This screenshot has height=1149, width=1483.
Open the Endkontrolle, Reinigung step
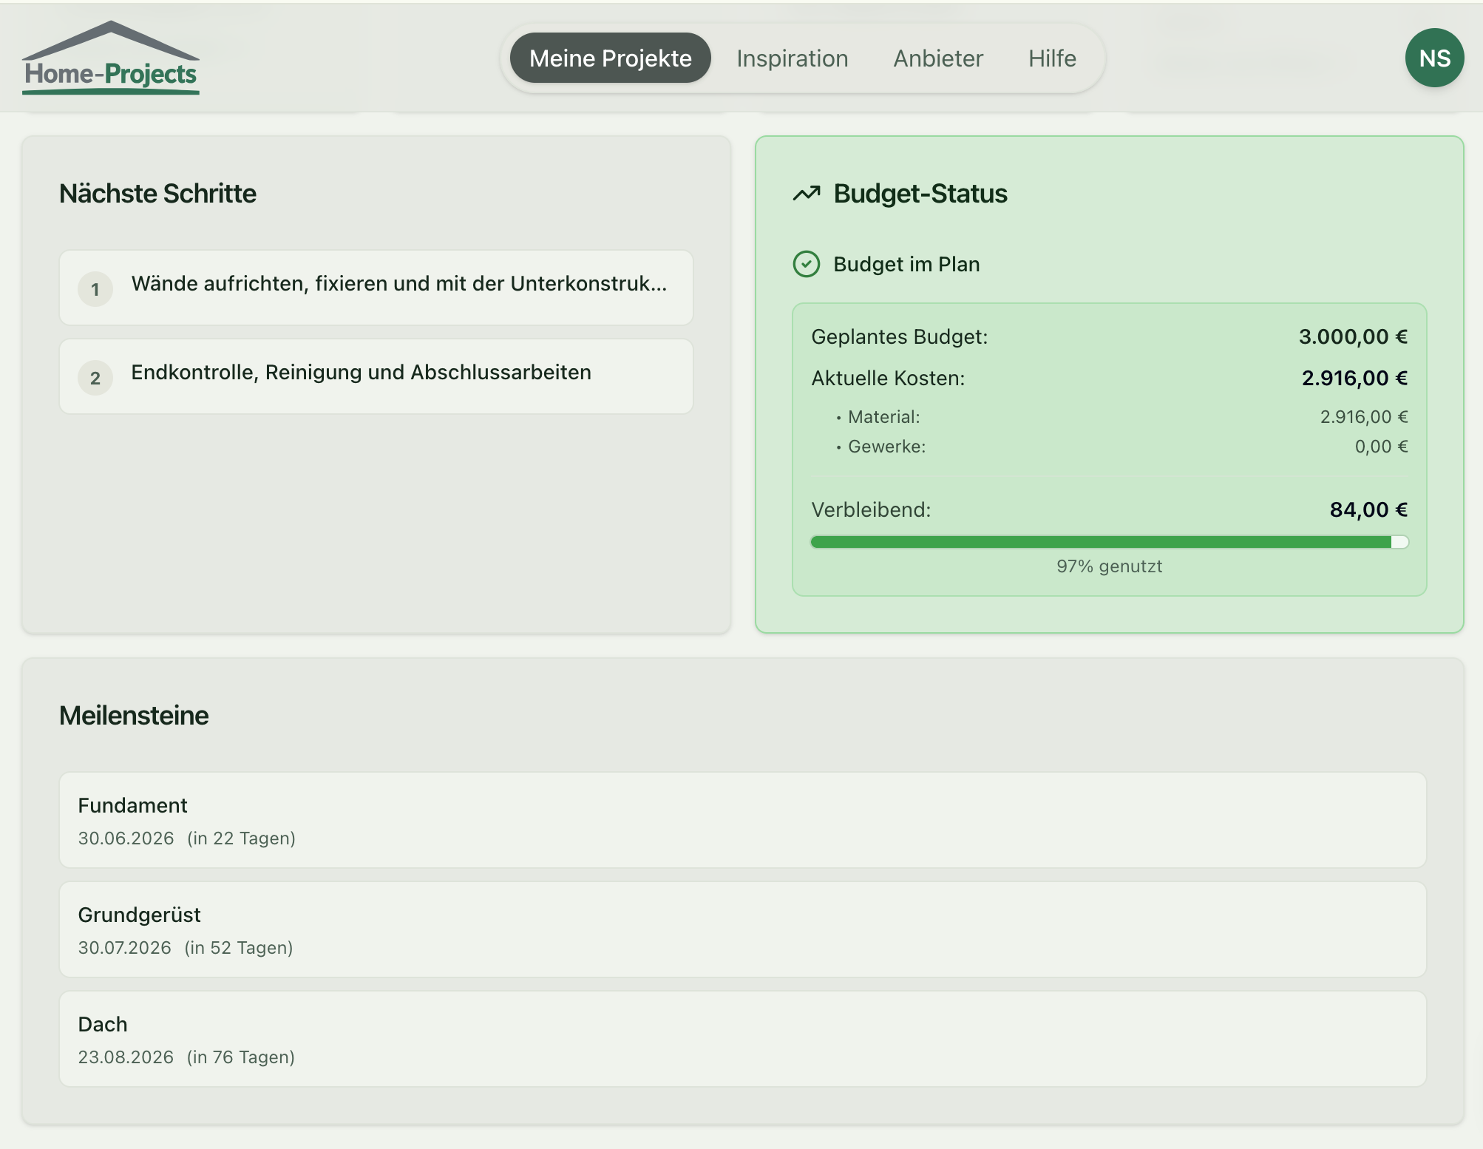[x=376, y=376]
